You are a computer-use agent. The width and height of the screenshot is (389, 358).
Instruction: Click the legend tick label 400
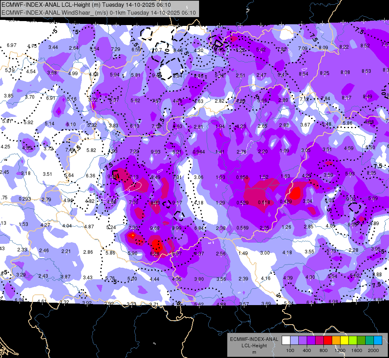(x=307, y=350)
